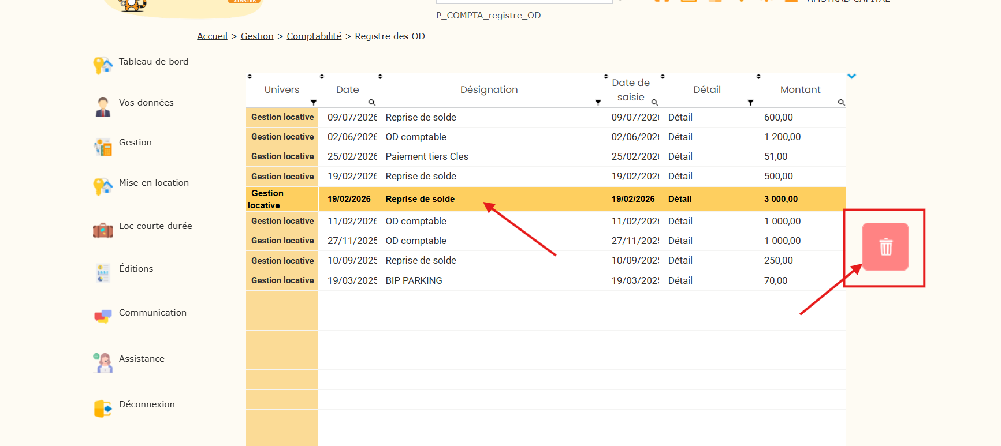The height and width of the screenshot is (446, 1001).
Task: Open Détail for the 250,00 entry
Action: click(680, 260)
